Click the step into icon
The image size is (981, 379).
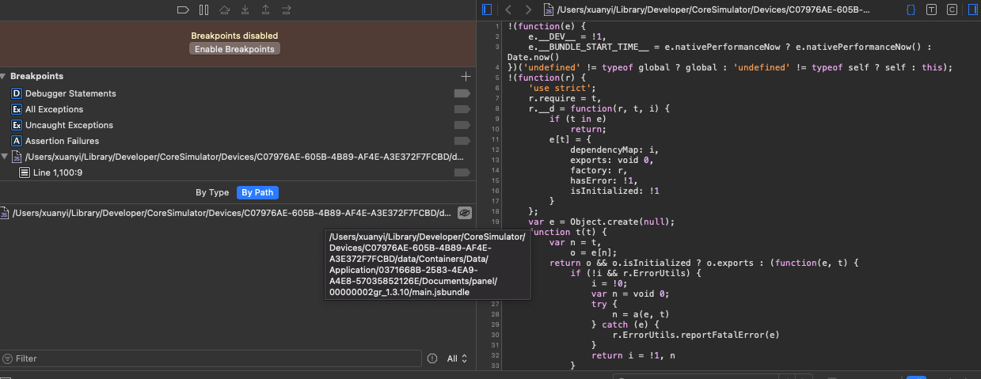click(245, 9)
